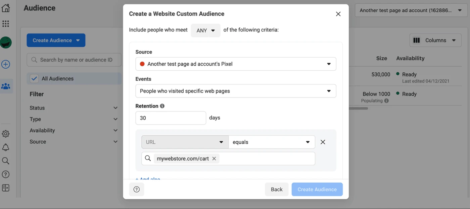Open the ad account selector dropdown
Screen dimensions: 470x209
point(411,10)
